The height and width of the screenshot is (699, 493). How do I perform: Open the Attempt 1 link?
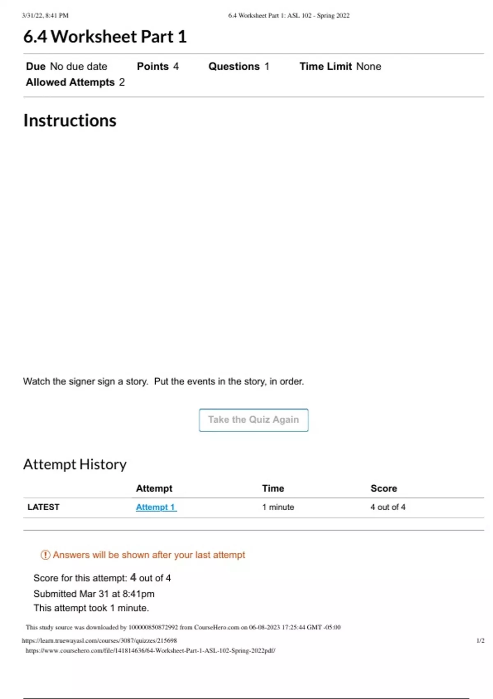pos(156,507)
